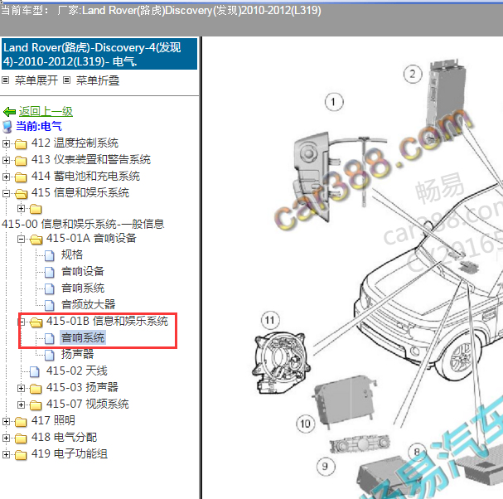
Task: Expand the 418 电气分配 node
Action: pos(6,438)
